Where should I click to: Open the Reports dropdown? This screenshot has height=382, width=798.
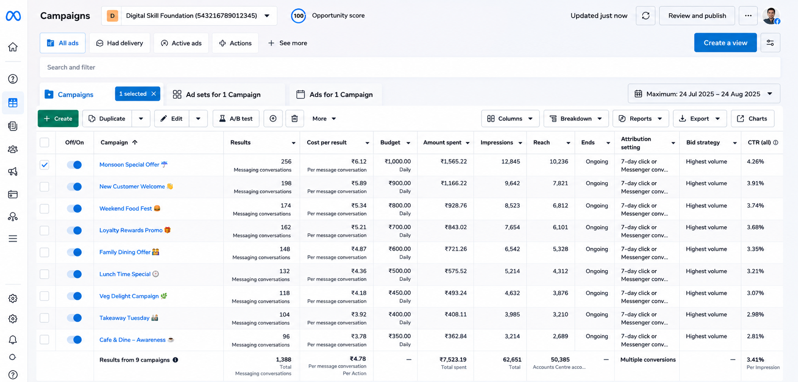(641, 118)
